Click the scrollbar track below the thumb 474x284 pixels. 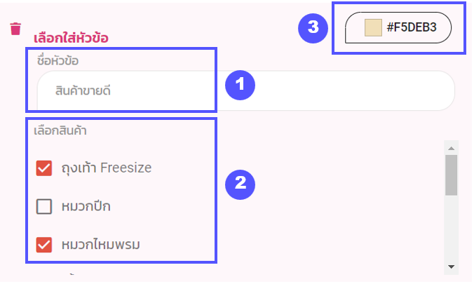pos(452,229)
